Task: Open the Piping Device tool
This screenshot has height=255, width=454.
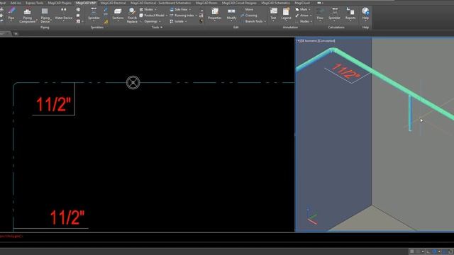Action: pos(45,16)
